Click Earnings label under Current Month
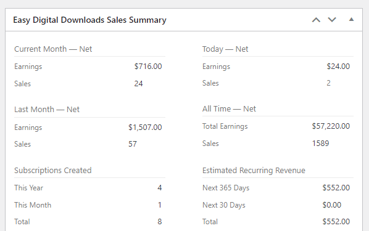The height and width of the screenshot is (231, 369). click(x=28, y=67)
